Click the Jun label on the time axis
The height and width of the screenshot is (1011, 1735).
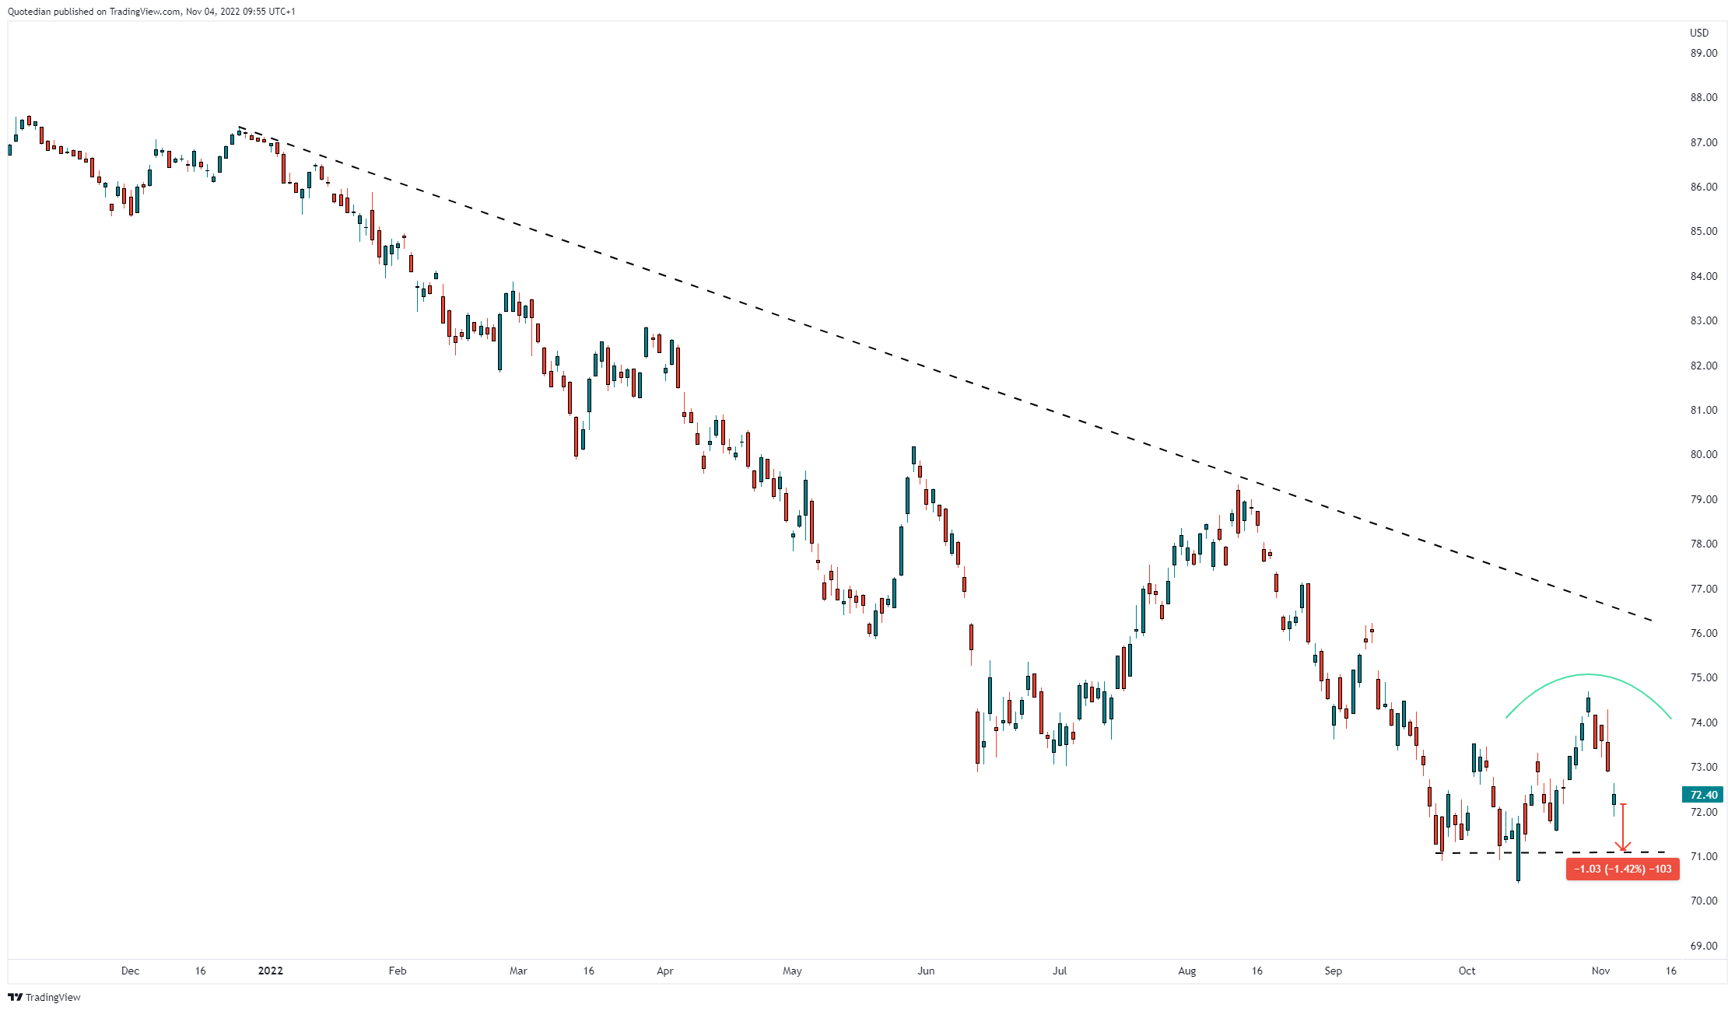tap(926, 971)
